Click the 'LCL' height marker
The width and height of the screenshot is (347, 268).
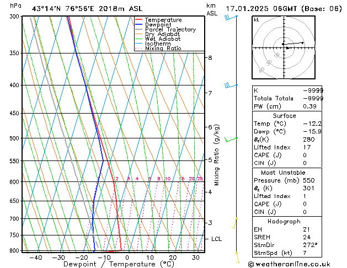pos(216,239)
